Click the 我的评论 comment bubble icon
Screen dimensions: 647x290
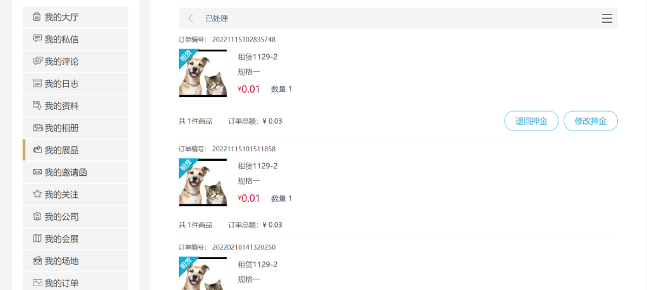(37, 61)
